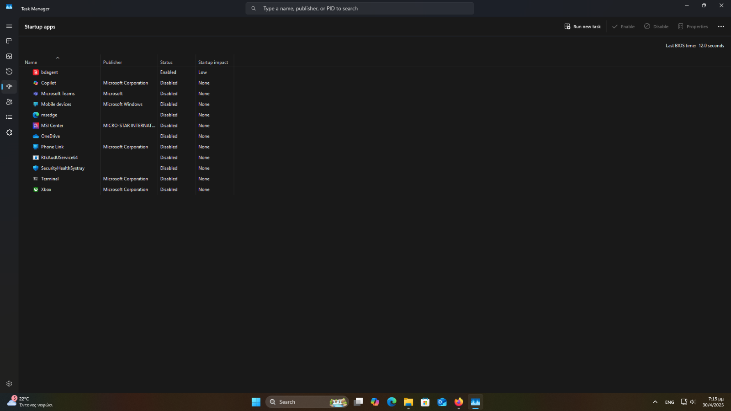
Task: Click the RtkAudUService64 row icon
Action: coord(36,158)
